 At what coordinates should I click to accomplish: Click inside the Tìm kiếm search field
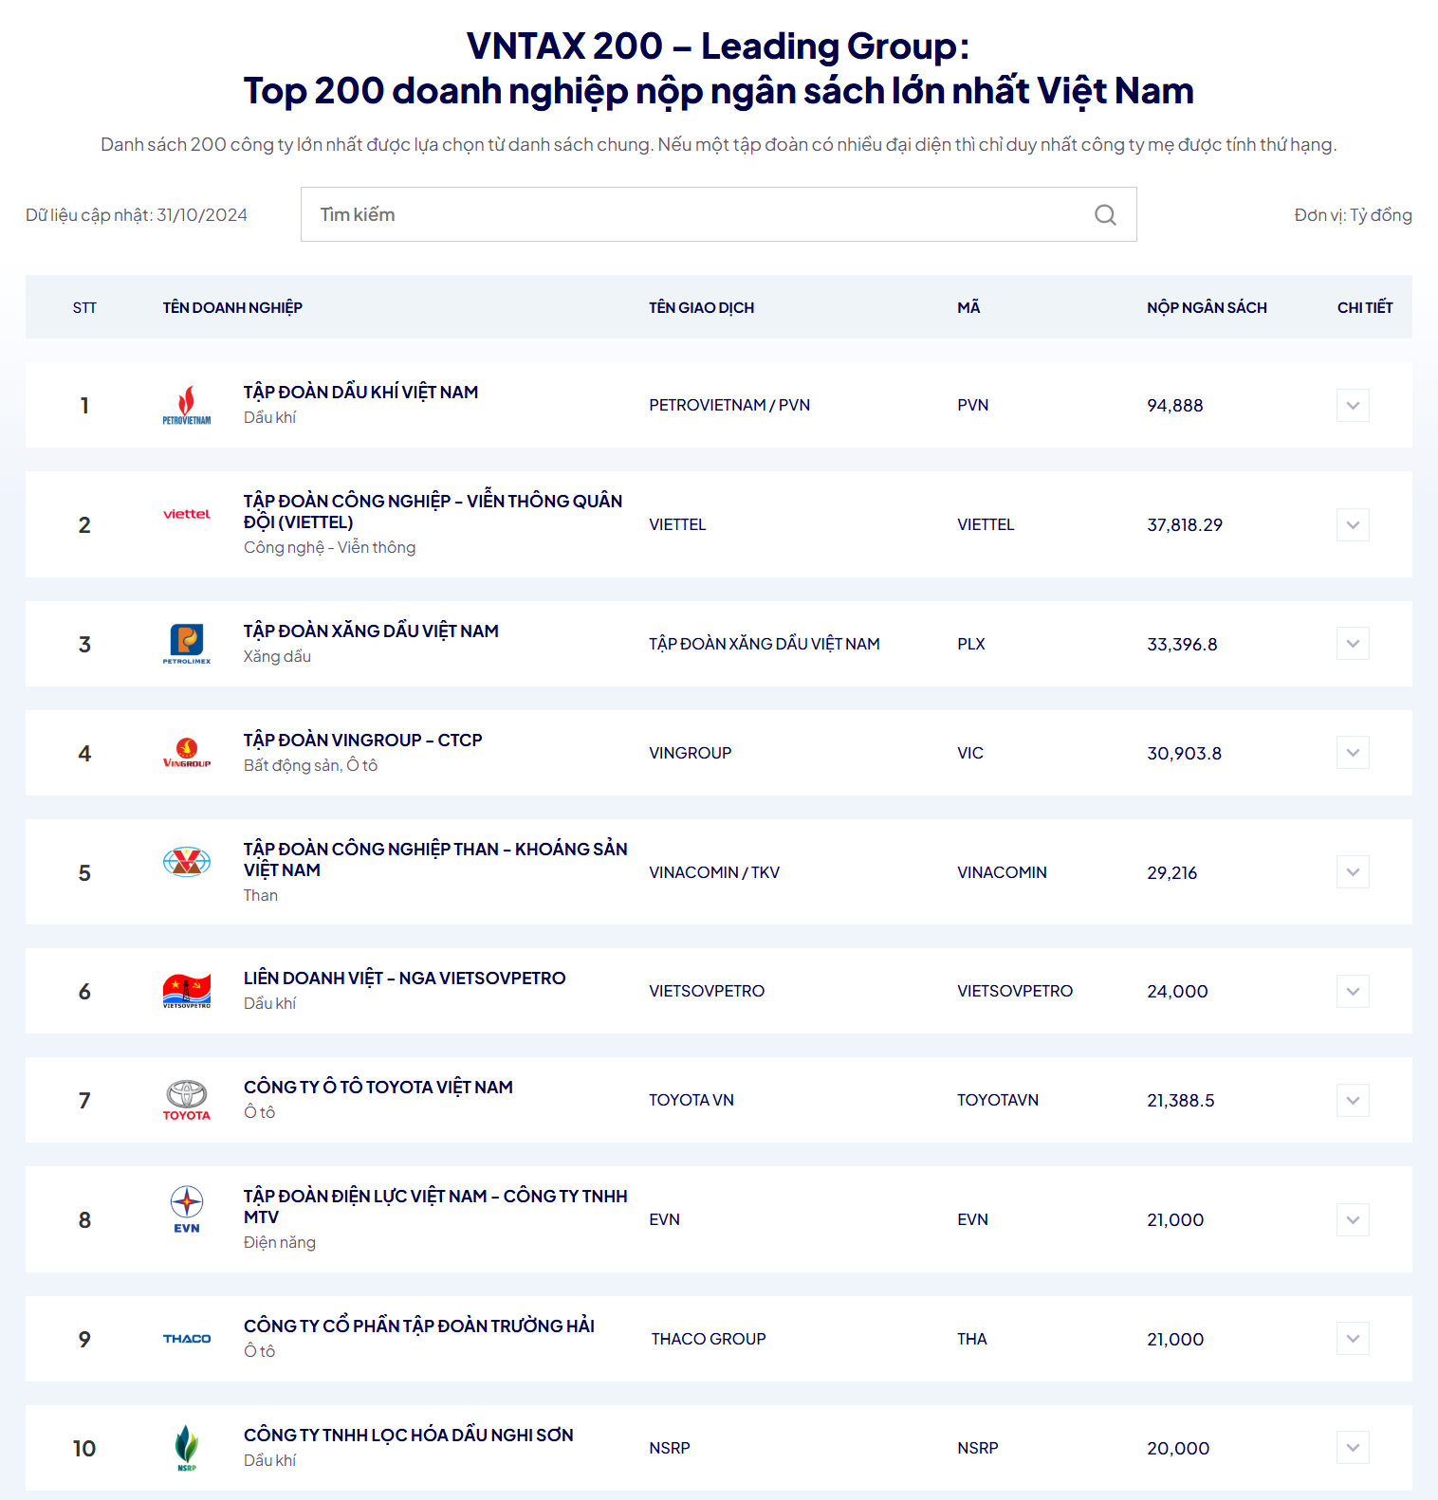click(664, 214)
